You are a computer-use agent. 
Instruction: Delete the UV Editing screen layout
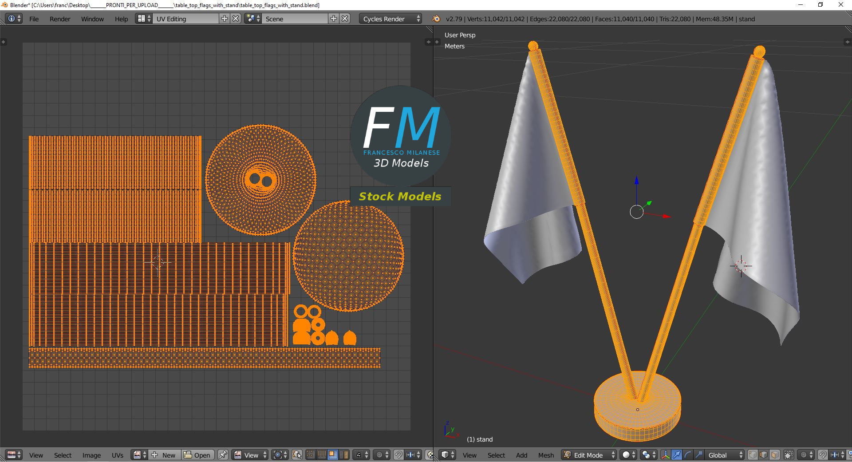click(x=236, y=19)
